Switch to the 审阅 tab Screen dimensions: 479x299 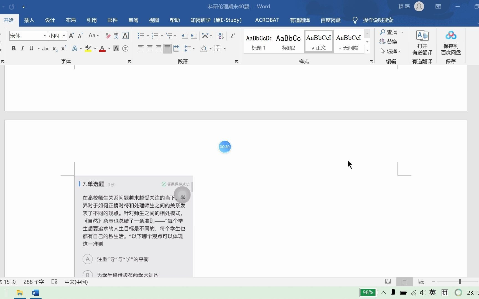(x=133, y=20)
